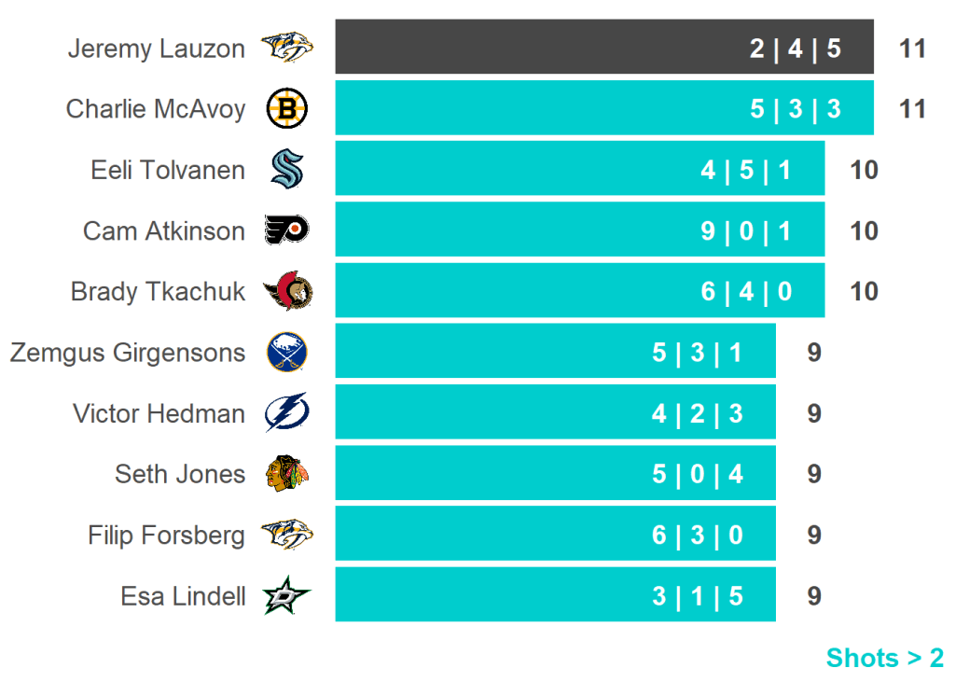This screenshot has height=682, width=955.
Task: Click Charlie McAvoy's teal bar
Action: [604, 108]
